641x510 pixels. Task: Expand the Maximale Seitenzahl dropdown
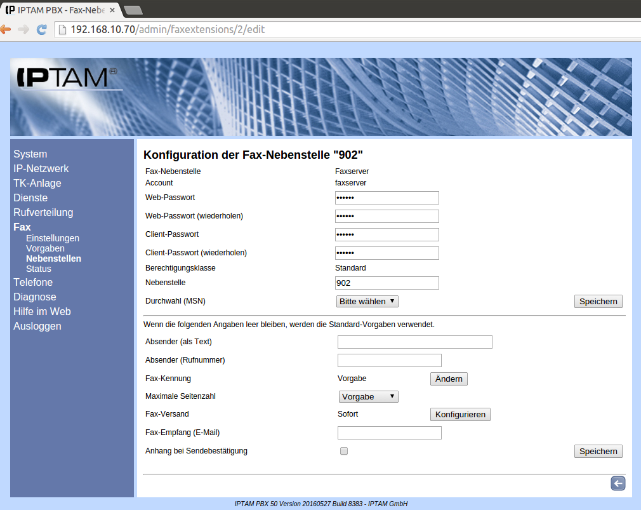coord(368,396)
